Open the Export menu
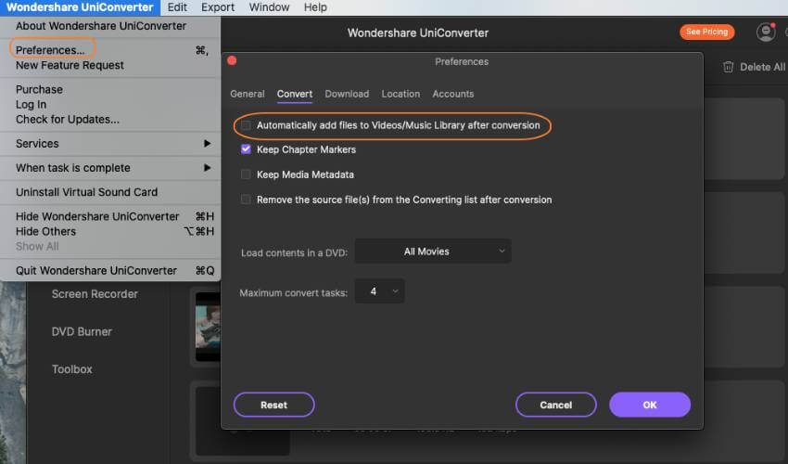 tap(218, 7)
